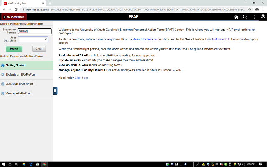Open Microsoft Store from taskbar
The width and height of the screenshot is (267, 167).
pos(38,164)
